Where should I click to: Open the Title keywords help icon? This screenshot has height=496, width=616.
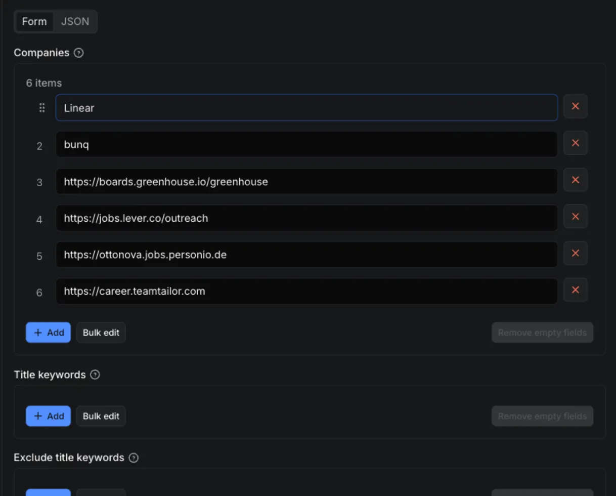pos(95,375)
